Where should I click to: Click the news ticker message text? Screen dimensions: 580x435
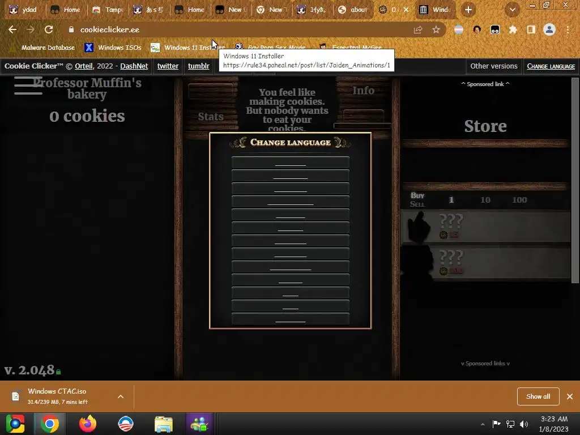pos(287,110)
